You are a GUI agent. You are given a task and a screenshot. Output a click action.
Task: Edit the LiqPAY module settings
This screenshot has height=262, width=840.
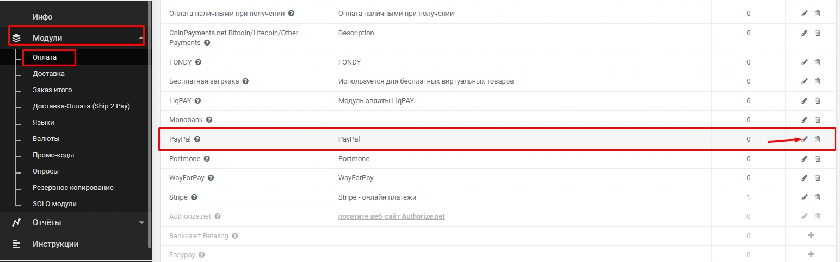coord(805,101)
